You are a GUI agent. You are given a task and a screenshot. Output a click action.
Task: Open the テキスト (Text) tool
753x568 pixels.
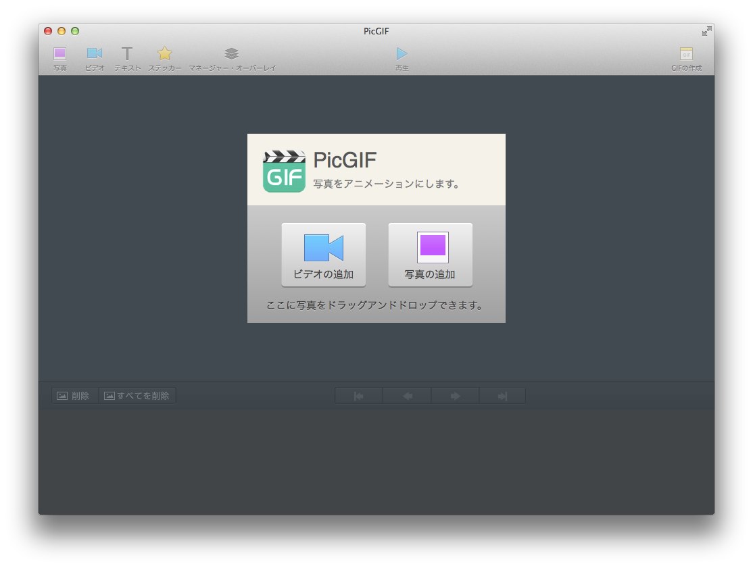click(127, 59)
